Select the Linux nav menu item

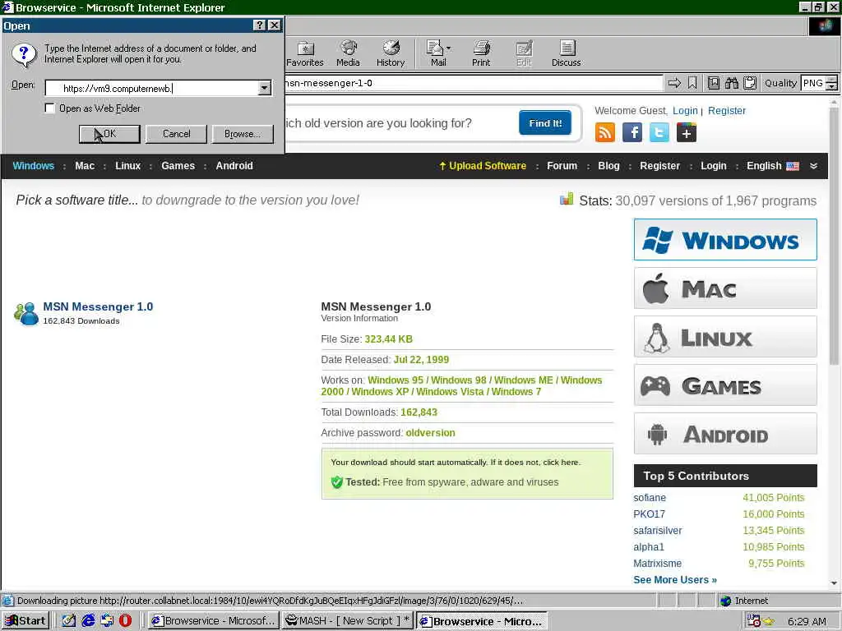[x=127, y=166]
